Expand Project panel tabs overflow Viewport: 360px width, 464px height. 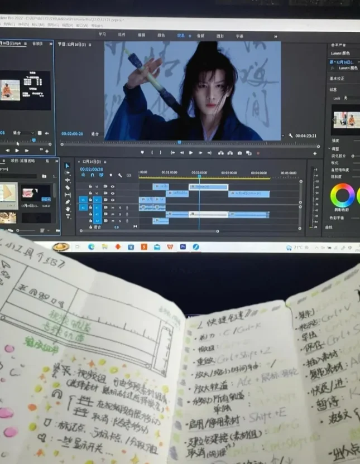(x=56, y=161)
